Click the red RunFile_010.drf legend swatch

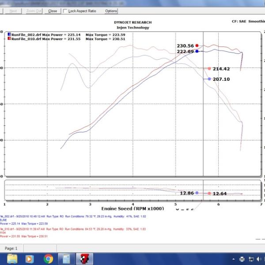(9, 39)
